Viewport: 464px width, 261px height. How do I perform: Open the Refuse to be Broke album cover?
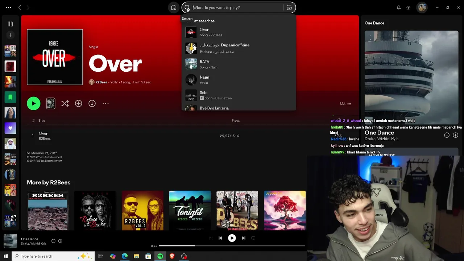coord(95,210)
